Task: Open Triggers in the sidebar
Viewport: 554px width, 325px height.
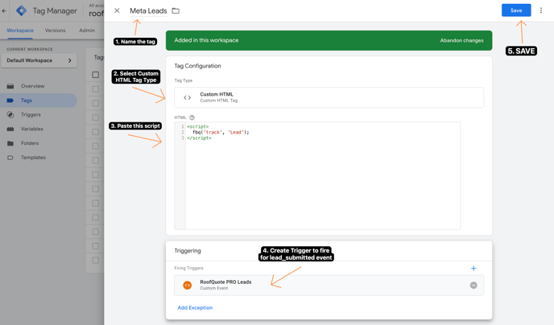Action: tap(31, 115)
